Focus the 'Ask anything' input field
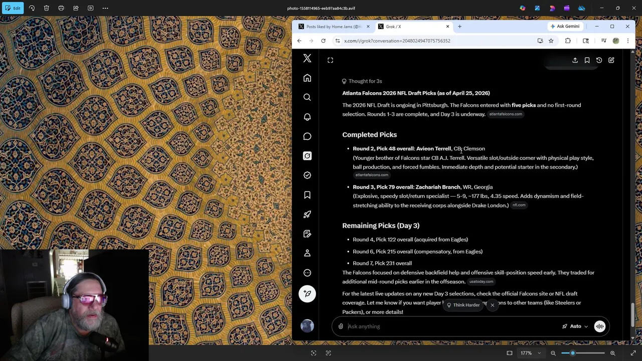The image size is (642, 361). 451,326
